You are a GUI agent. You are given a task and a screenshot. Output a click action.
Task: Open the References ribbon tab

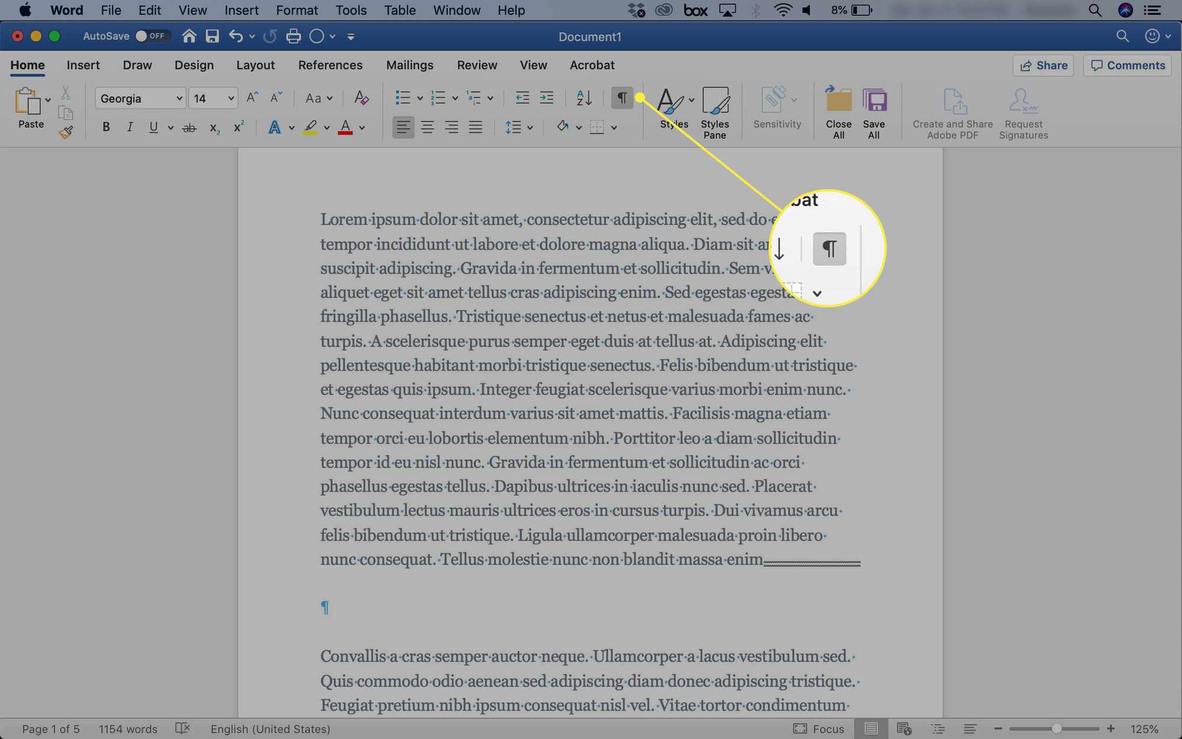click(x=331, y=64)
